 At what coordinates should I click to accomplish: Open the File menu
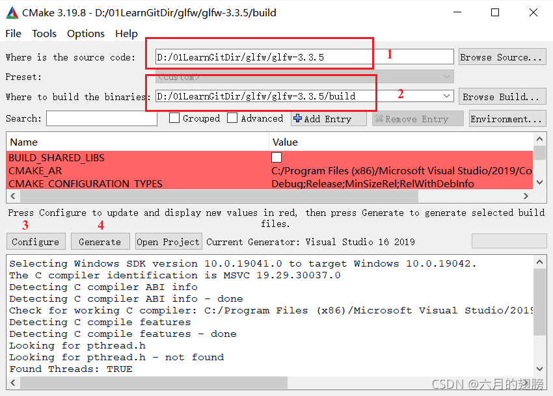(x=14, y=34)
